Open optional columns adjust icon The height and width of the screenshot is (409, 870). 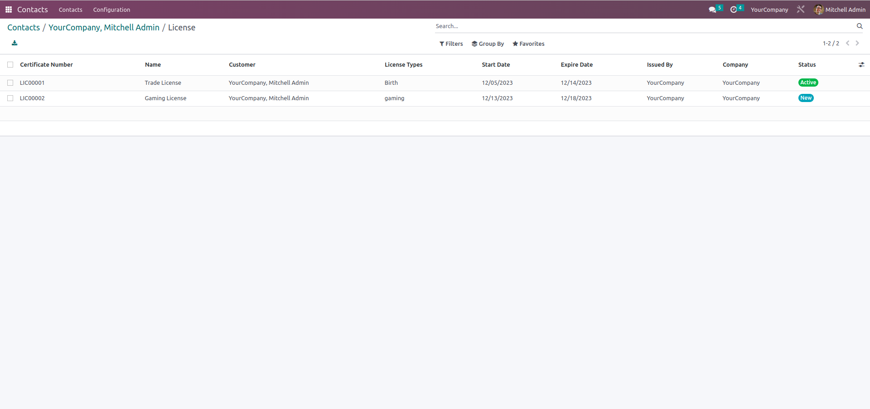861,65
